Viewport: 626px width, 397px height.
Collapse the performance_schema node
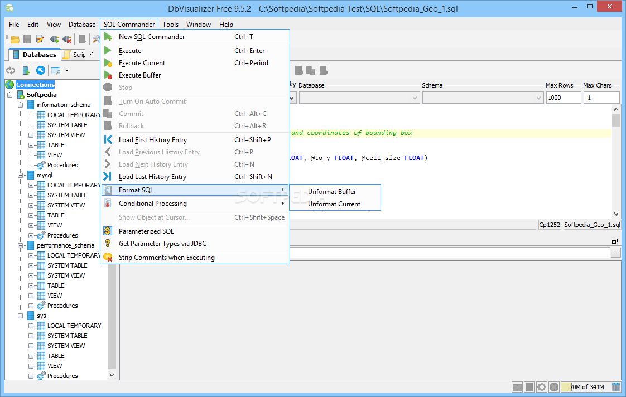pyautogui.click(x=20, y=245)
